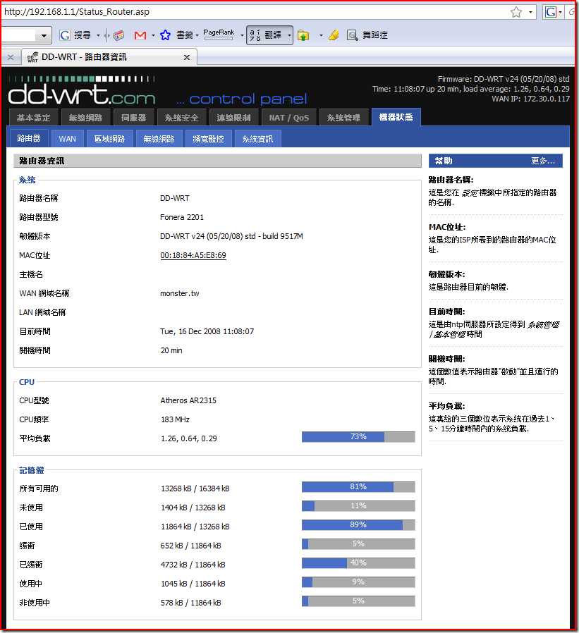
Task: Click the 更多... help link
Action: click(x=543, y=161)
